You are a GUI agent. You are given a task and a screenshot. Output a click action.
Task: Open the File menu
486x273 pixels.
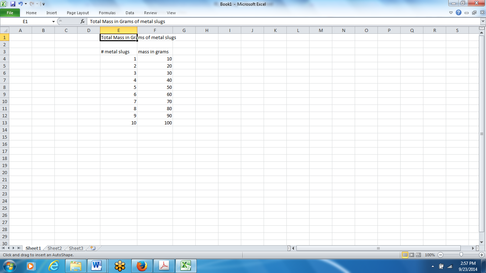click(x=10, y=12)
